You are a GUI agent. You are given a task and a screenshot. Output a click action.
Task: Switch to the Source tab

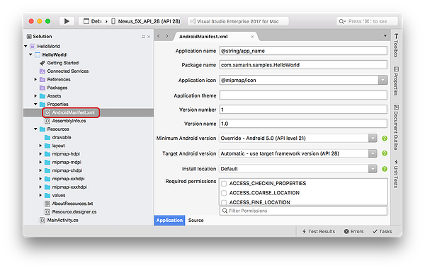pyautogui.click(x=195, y=221)
